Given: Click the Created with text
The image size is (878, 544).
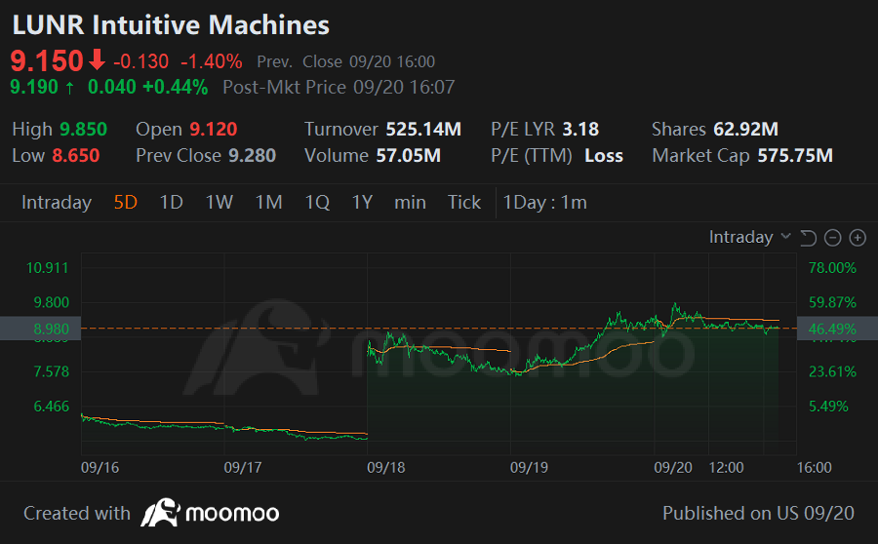Looking at the screenshot, I should pos(77,513).
